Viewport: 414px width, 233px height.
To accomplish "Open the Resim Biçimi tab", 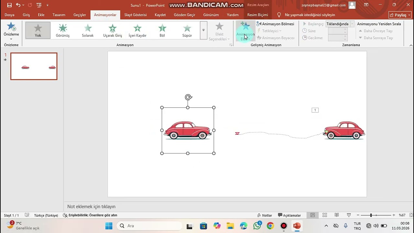I will pos(257,15).
